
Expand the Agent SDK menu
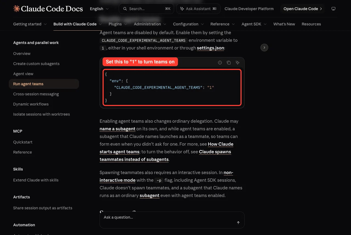pyautogui.click(x=254, y=24)
